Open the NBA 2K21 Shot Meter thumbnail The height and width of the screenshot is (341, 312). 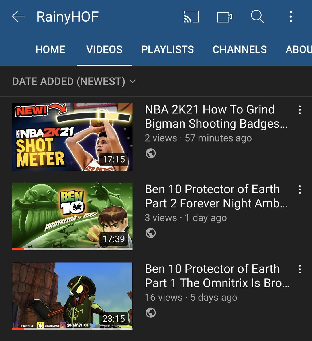(x=72, y=137)
